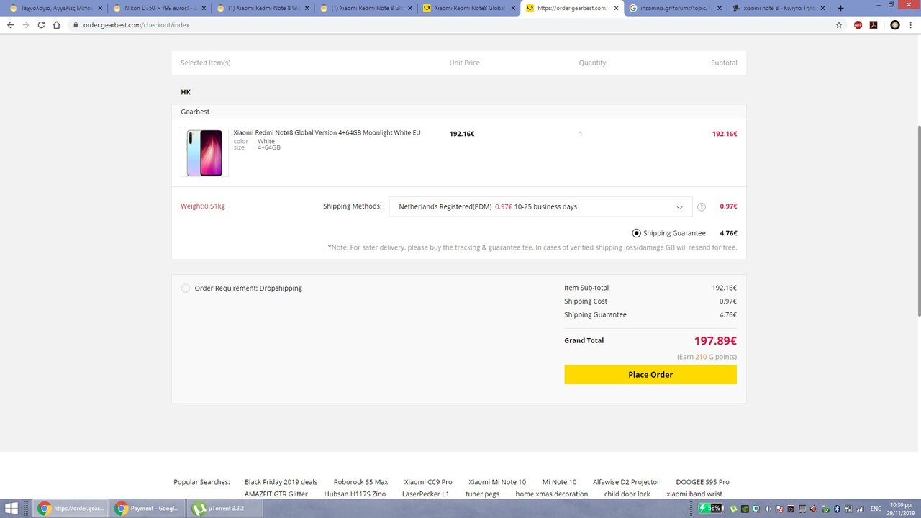The image size is (921, 518).
Task: Switch to Xiaomi Redmi Note8 Global tab
Action: [x=469, y=9]
